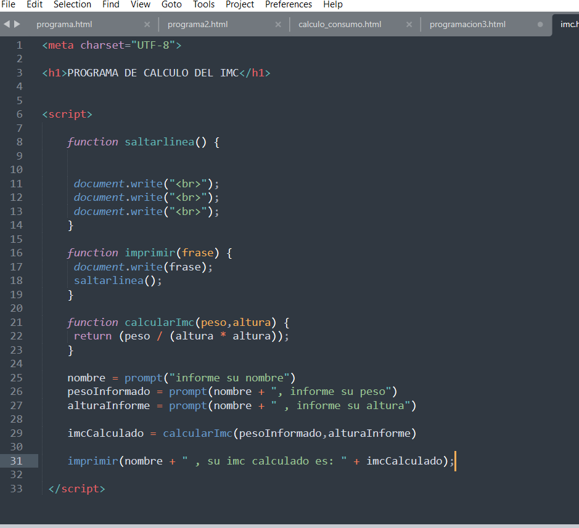Click saltarlinea() call on line 18
Image resolution: width=579 pixels, height=528 pixels.
click(x=118, y=281)
